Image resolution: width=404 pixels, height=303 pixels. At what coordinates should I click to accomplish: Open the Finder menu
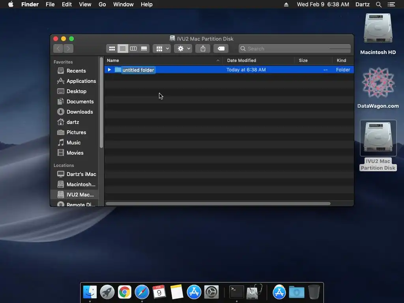coord(30,4)
